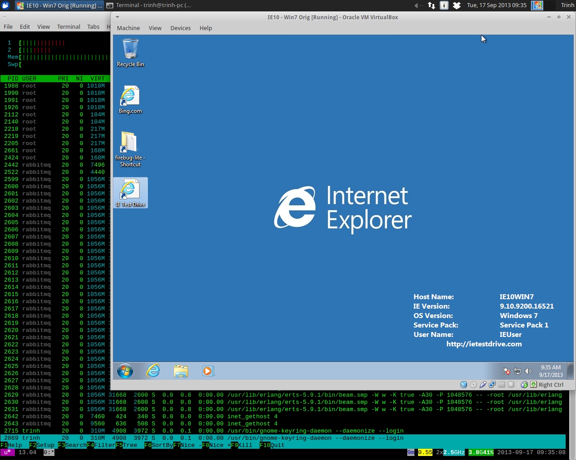Open Windows Explorer from the taskbar
This screenshot has width=576, height=460.
[x=180, y=371]
